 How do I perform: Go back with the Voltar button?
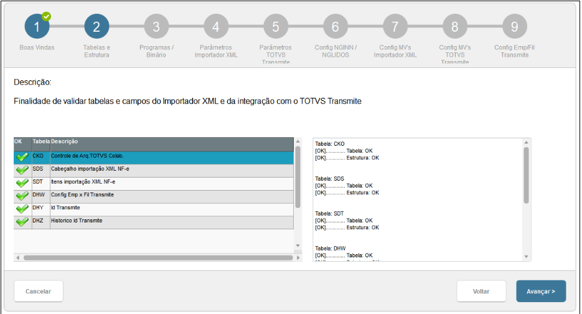point(481,292)
